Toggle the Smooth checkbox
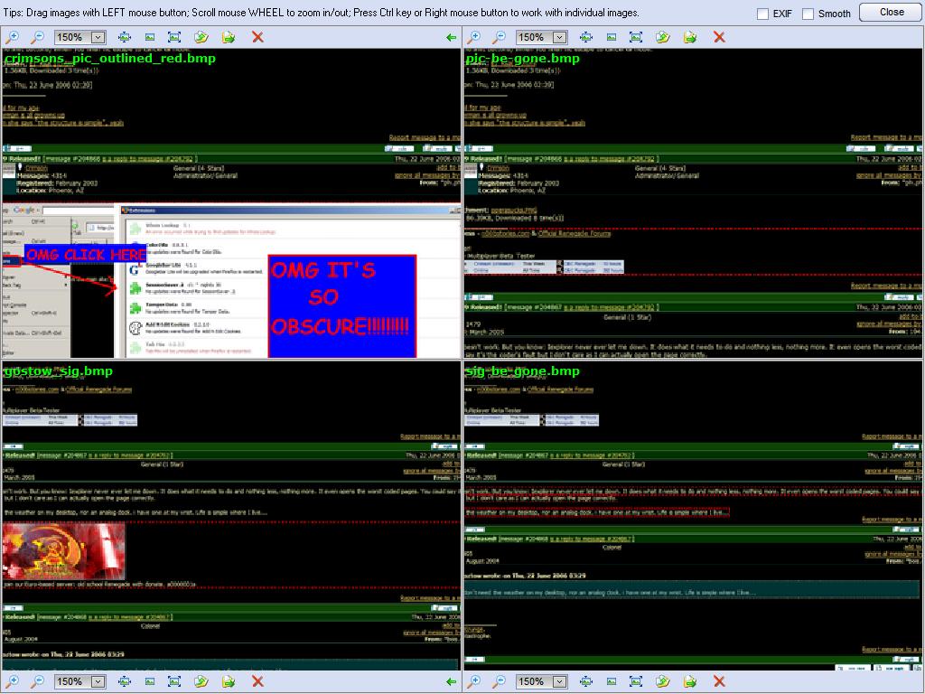Viewport: 925px width, 694px height. pyautogui.click(x=808, y=14)
